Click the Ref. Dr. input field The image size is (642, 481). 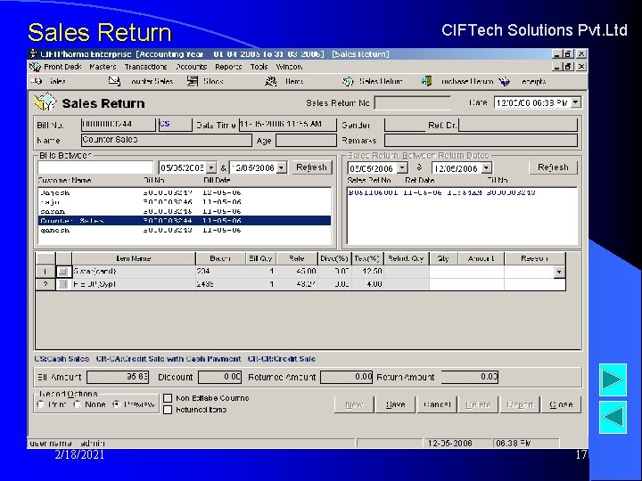518,125
